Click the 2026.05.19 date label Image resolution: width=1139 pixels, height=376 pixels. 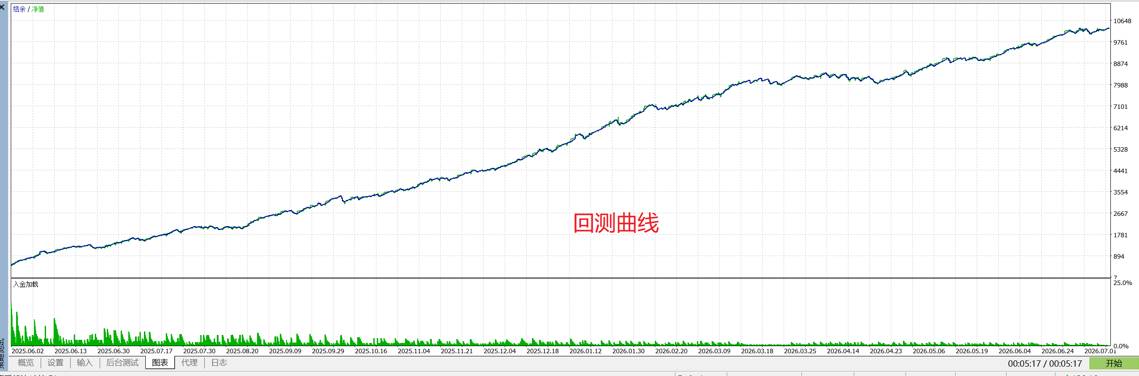click(972, 351)
